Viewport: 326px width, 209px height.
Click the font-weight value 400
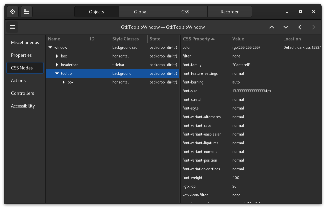(x=236, y=178)
